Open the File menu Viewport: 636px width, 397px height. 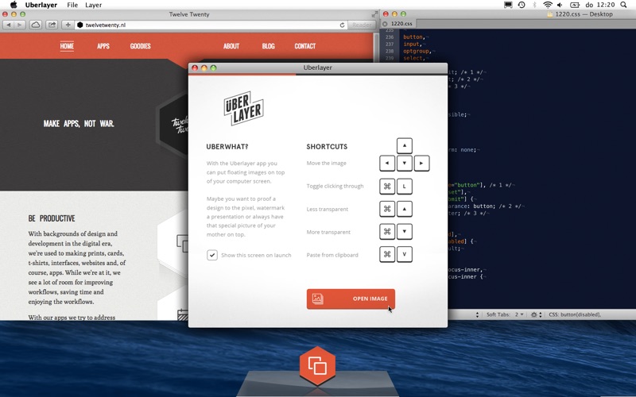[72, 5]
